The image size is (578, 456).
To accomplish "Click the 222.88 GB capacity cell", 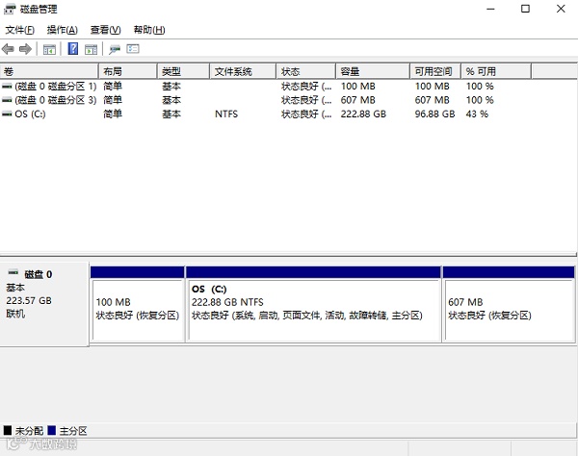I will [x=363, y=114].
